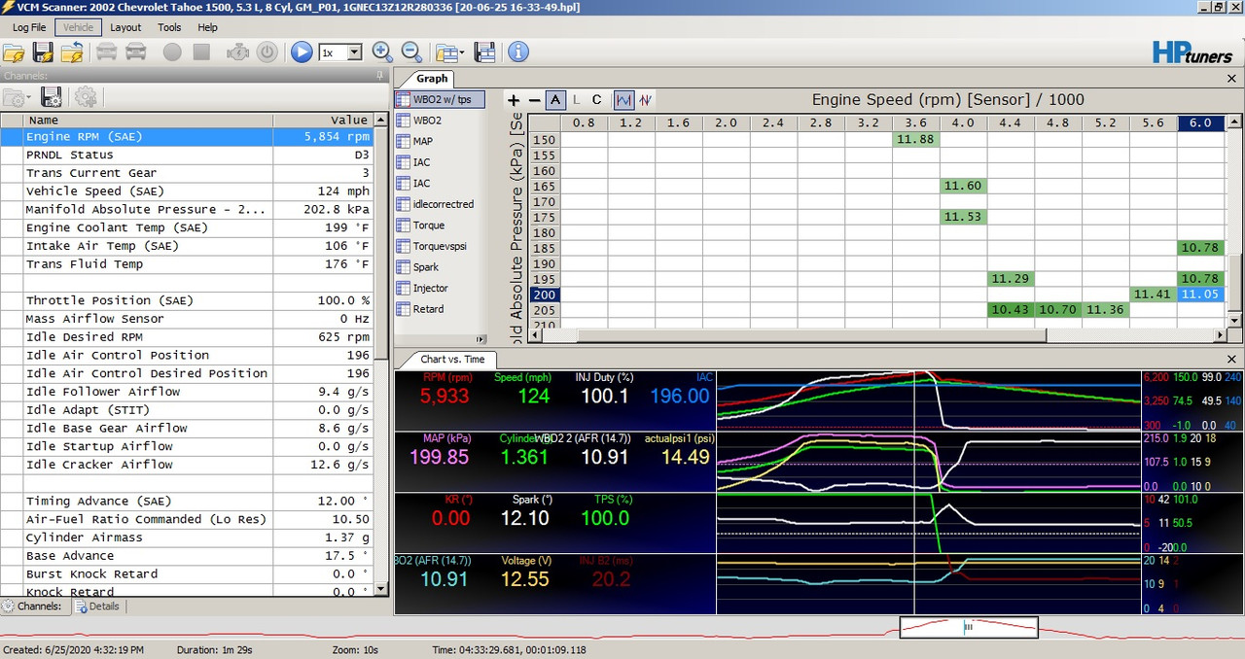Open the playback speed 1x dropdown
The image size is (1245, 659).
341,52
